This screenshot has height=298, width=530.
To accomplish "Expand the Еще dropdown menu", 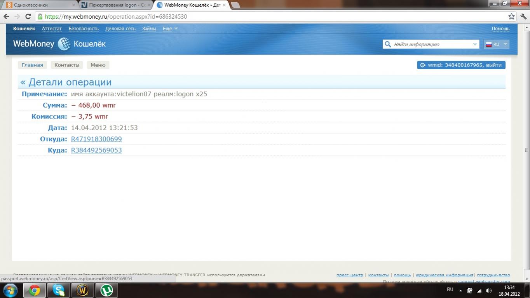I will pos(170,29).
